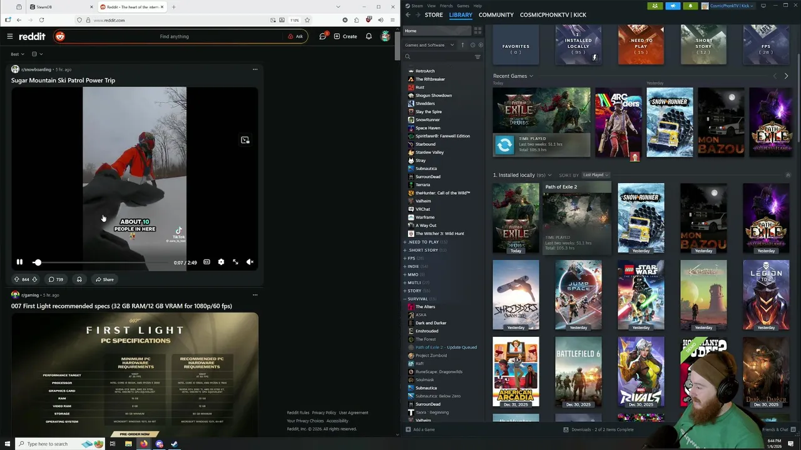The height and width of the screenshot is (450, 801).
Task: Open more options for the r/gaming post
Action: pos(255,295)
